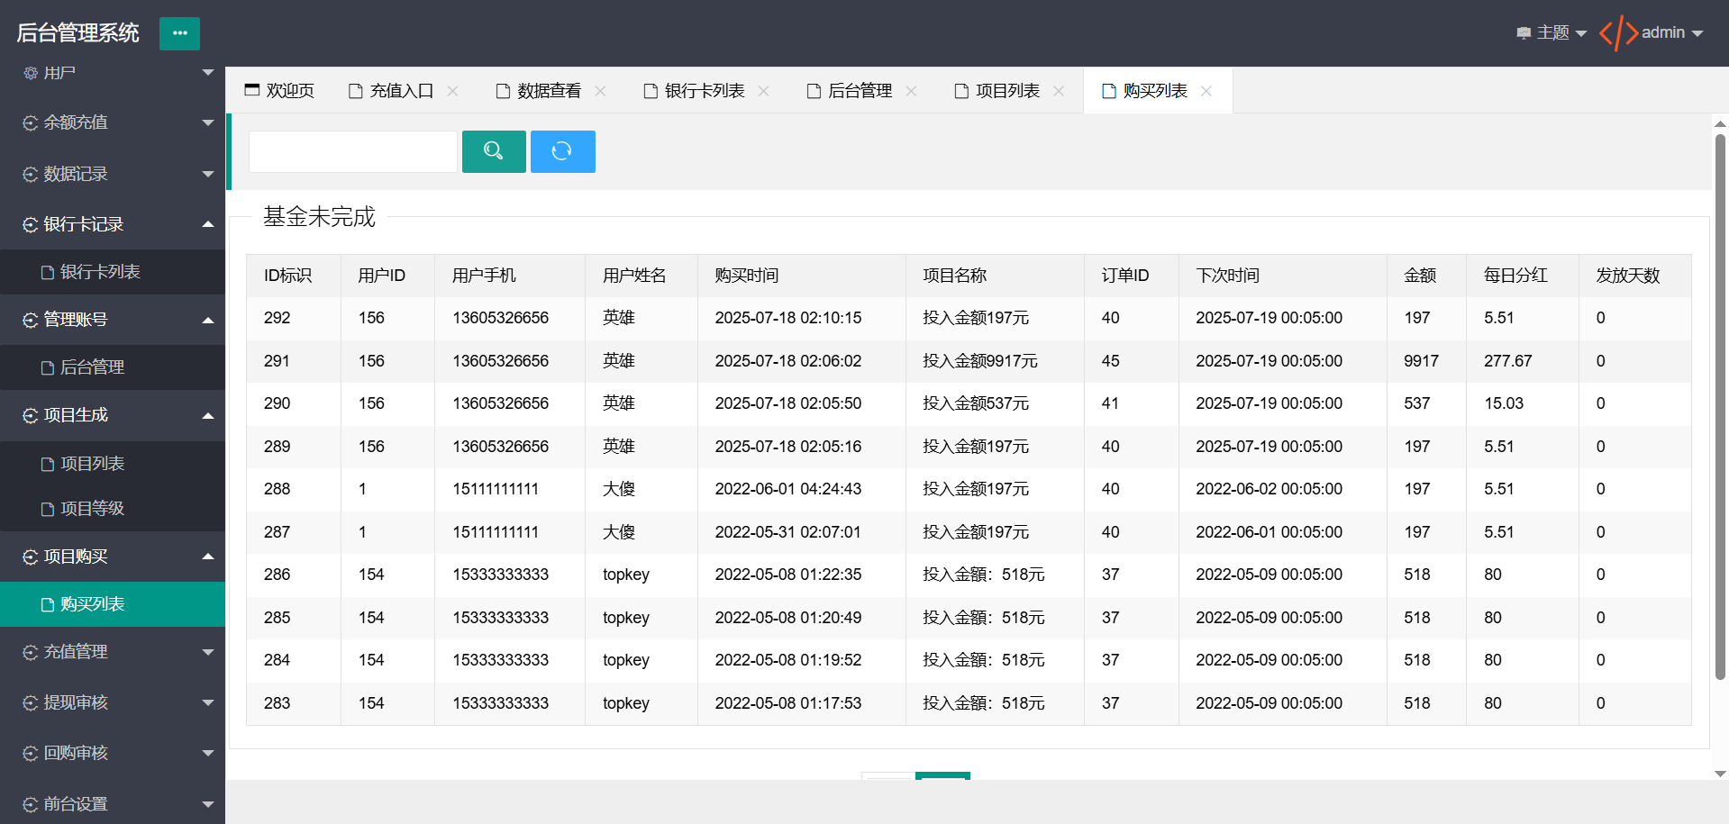The width and height of the screenshot is (1729, 824).
Task: Collapse the 银行卡记录 menu arrow
Action: tap(208, 224)
